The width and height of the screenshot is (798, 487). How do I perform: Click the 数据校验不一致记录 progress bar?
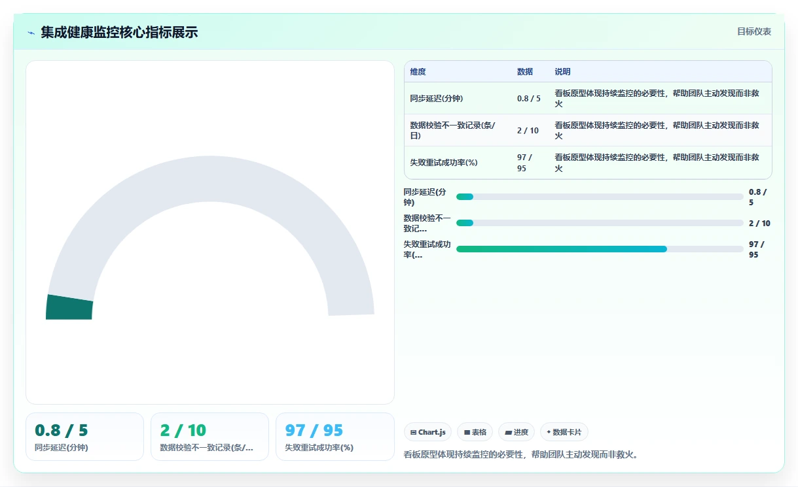pos(600,223)
